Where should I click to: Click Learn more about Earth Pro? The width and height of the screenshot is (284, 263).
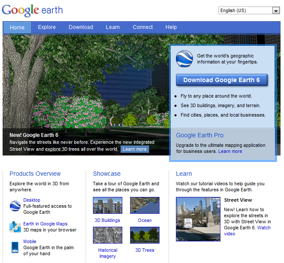[x=230, y=151]
